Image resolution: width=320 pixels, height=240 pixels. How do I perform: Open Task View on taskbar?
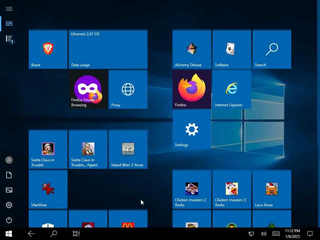tap(76, 234)
